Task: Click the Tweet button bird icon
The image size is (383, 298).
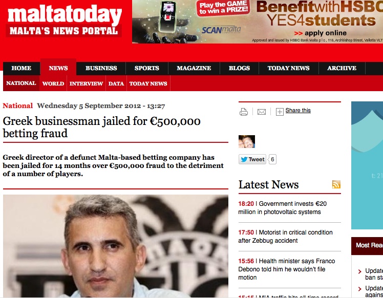Action: point(244,160)
